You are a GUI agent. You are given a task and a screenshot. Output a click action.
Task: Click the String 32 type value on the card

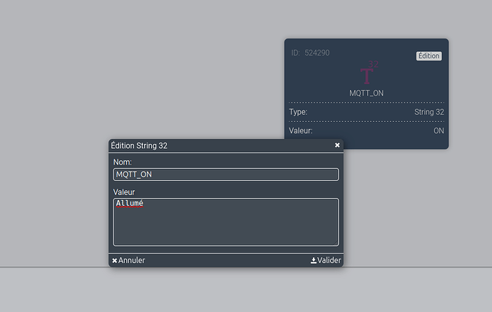coord(429,113)
